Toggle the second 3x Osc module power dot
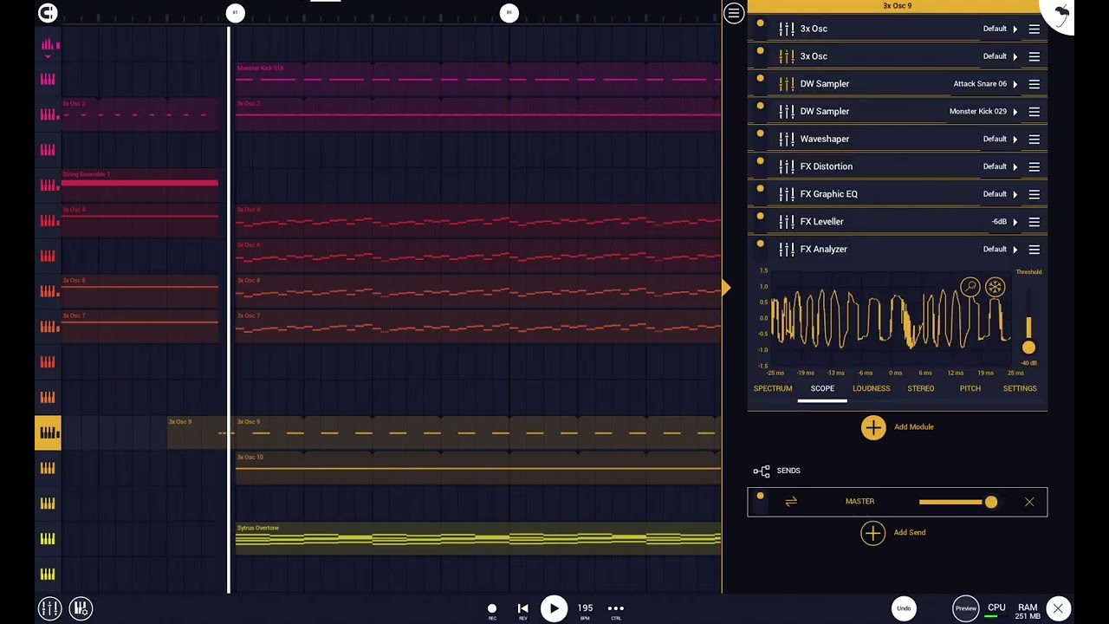The width and height of the screenshot is (1109, 624). pos(760,51)
